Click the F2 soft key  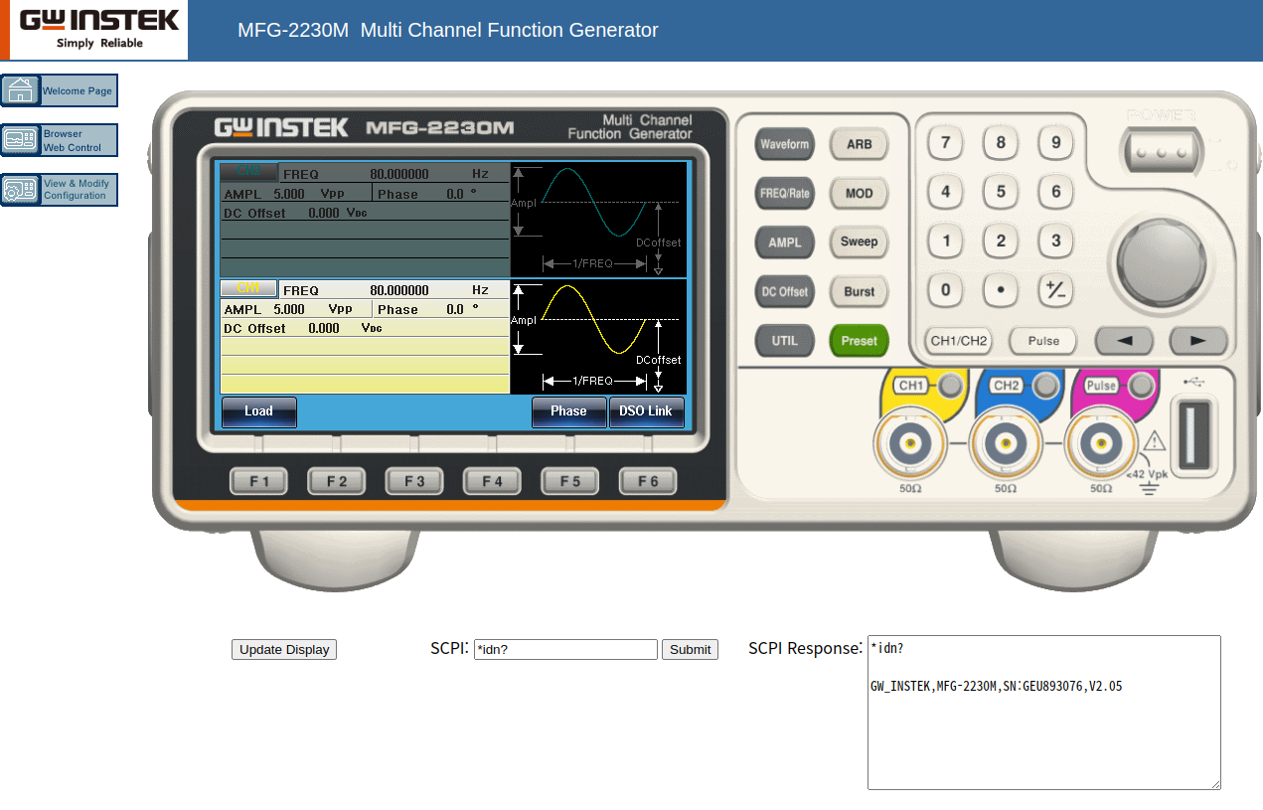[x=336, y=481]
